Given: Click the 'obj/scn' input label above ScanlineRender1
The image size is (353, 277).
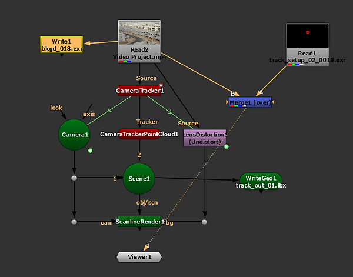Looking at the screenshot, I should tap(147, 203).
